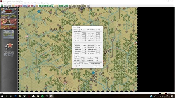Screen dimensions: 175x98
Task: Open the A/I menu
Action: pyautogui.click(x=35, y=3)
